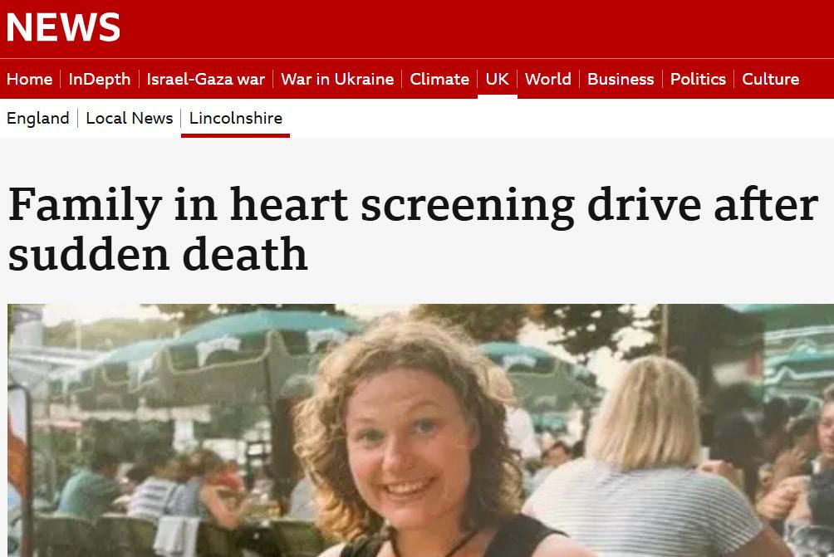Screen dimensions: 834x557
Task: Go to the Business section
Action: click(621, 79)
